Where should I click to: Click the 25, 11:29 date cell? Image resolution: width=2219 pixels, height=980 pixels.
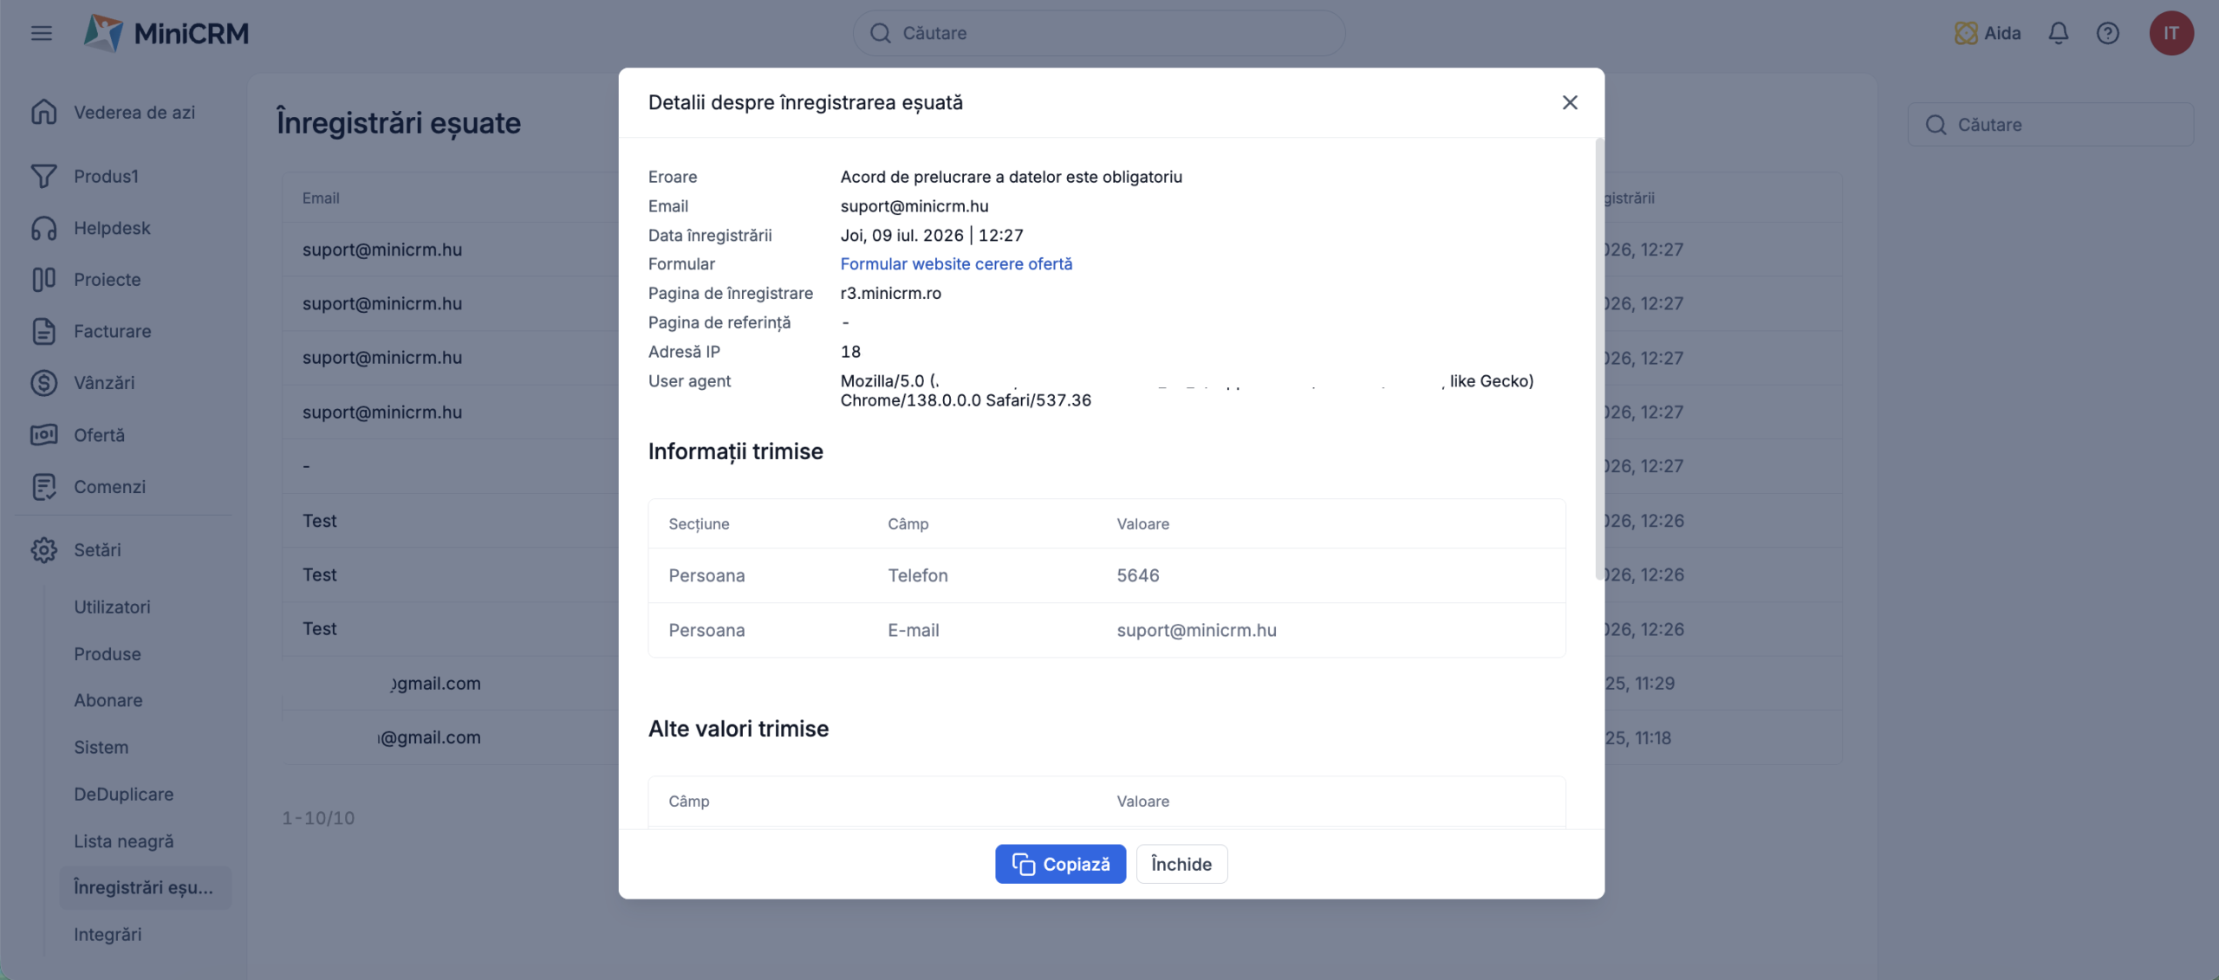1639,683
